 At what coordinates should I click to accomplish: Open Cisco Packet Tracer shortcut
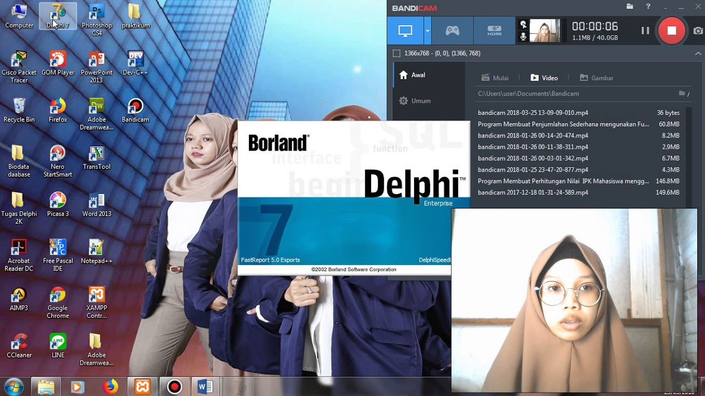click(19, 67)
